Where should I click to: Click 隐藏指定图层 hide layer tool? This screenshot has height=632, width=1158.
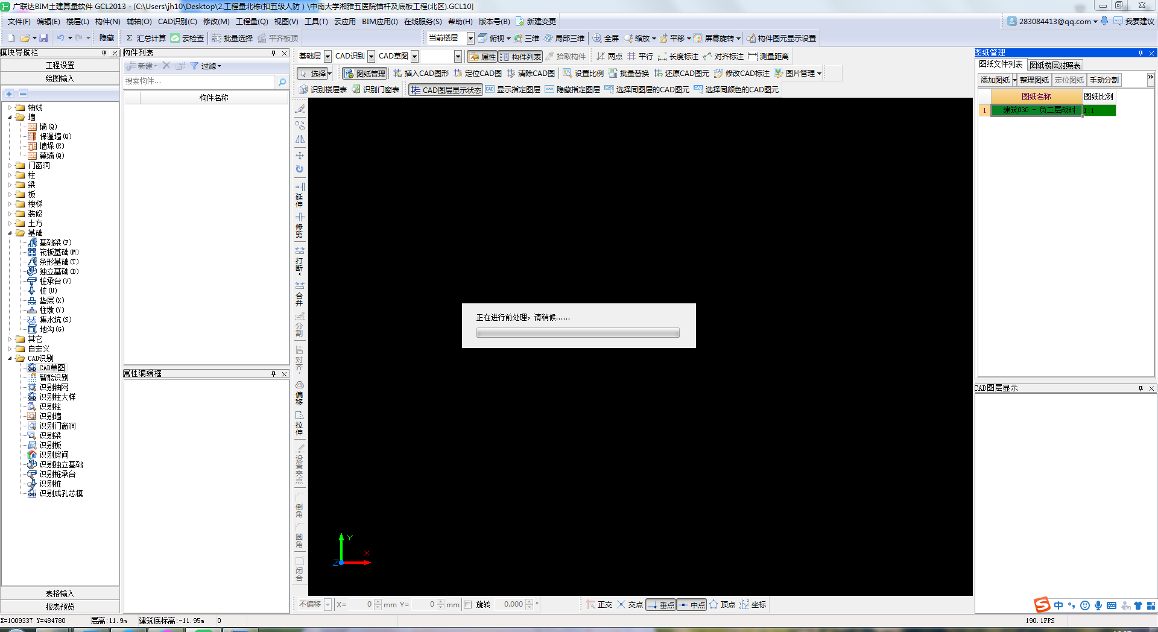572,89
